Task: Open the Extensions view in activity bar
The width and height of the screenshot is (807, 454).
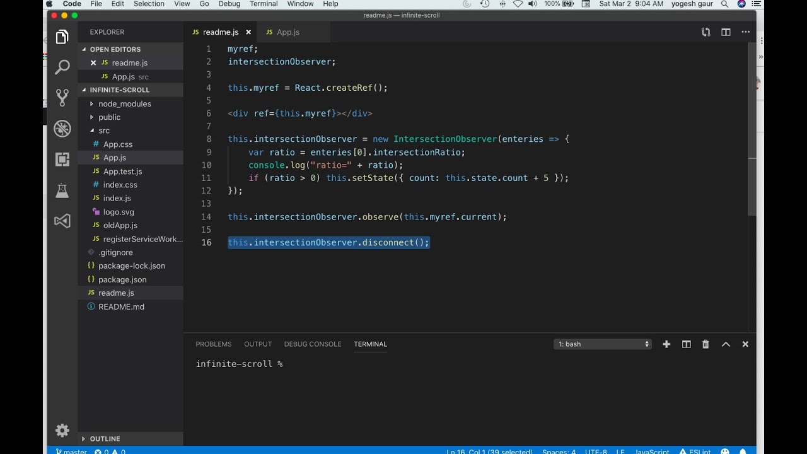Action: (62, 160)
